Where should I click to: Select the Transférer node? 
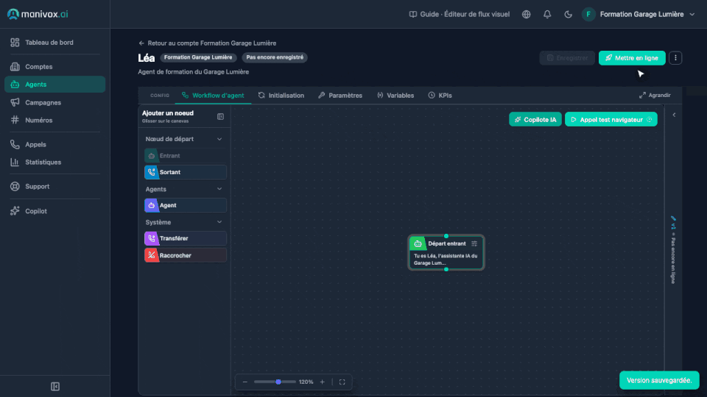(185, 238)
